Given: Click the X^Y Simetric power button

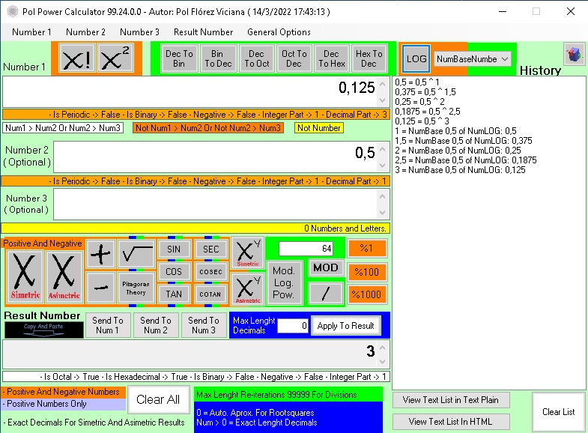Looking at the screenshot, I should click(248, 253).
